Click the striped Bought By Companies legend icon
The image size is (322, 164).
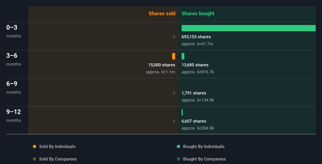(x=178, y=159)
